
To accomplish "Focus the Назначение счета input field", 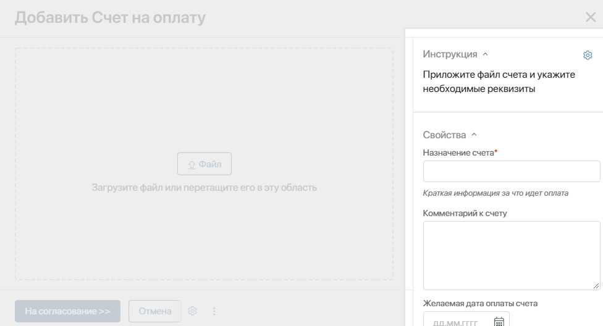I will (512, 171).
